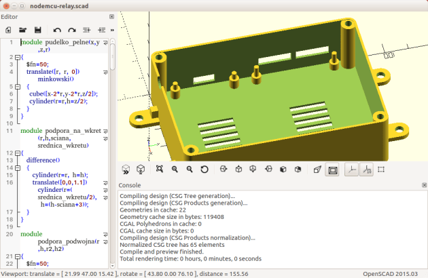Switch to the Front view
The width and height of the screenshot is (428, 278).
click(283, 170)
